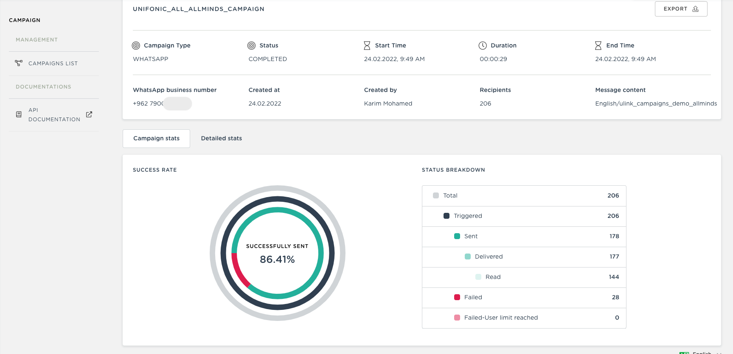733x354 pixels.
Task: Click the Campaign Type target icon
Action: [136, 45]
